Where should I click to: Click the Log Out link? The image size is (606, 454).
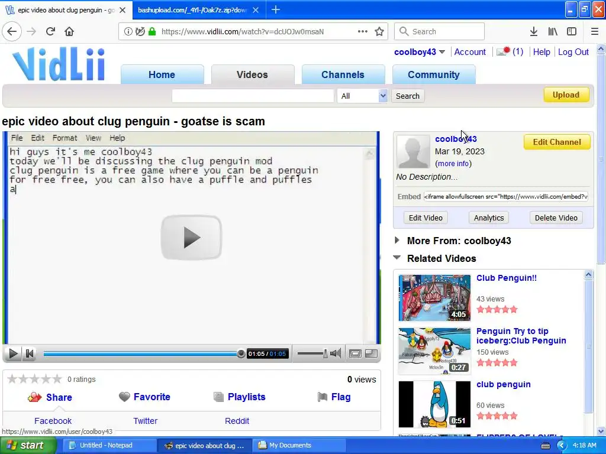click(x=573, y=52)
